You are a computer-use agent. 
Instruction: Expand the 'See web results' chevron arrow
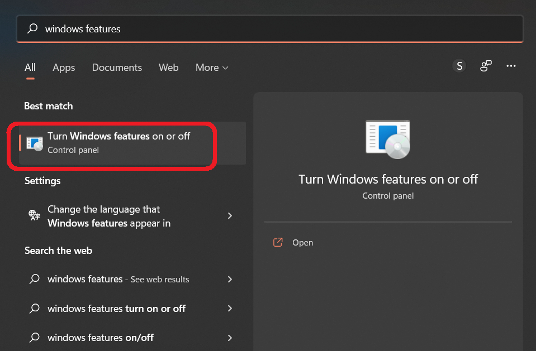pos(230,279)
